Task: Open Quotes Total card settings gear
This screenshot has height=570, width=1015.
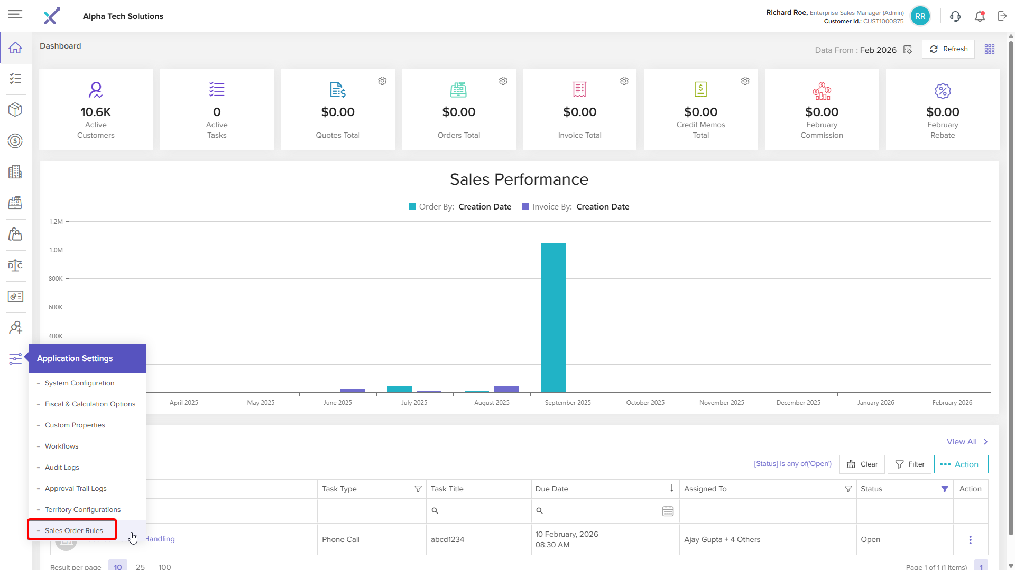Action: tap(382, 81)
